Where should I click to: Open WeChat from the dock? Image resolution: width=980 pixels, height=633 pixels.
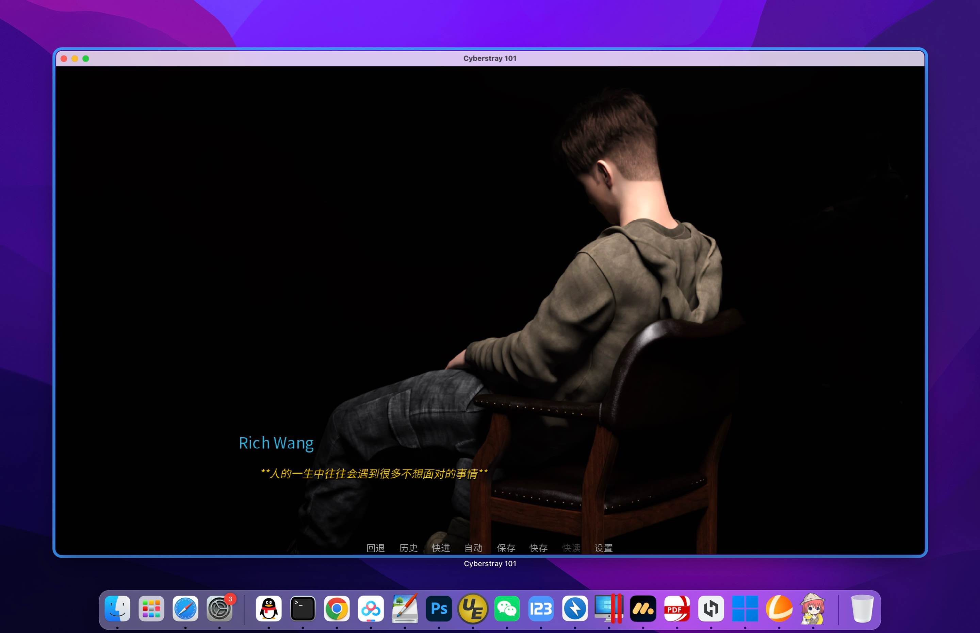(x=507, y=608)
